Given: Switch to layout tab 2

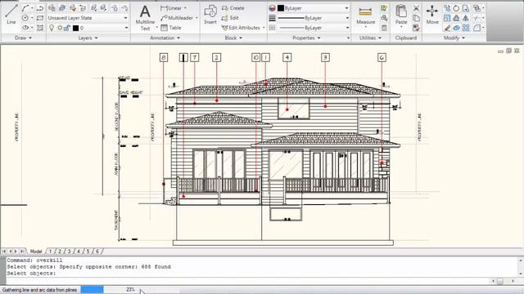Looking at the screenshot, I should [60, 252].
